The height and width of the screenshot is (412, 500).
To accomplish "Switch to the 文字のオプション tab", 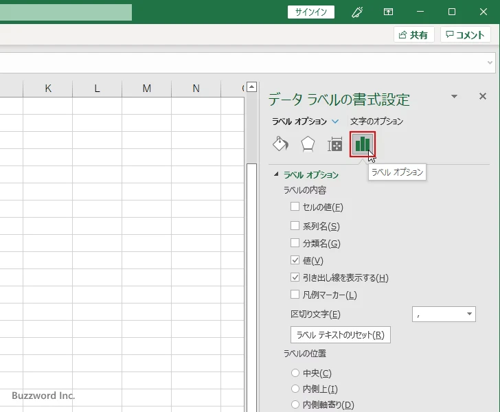I will pyautogui.click(x=376, y=121).
